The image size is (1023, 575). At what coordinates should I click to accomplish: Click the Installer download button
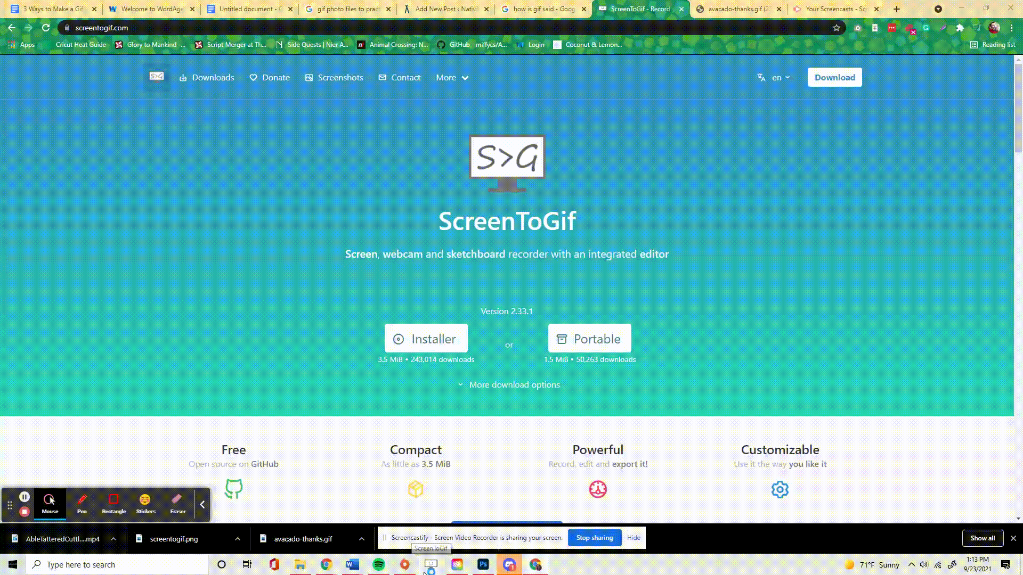tap(426, 339)
